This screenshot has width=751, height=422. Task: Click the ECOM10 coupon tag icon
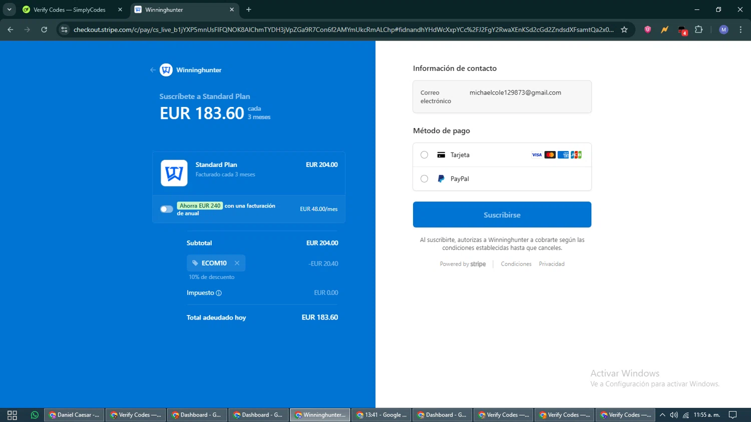tap(195, 263)
